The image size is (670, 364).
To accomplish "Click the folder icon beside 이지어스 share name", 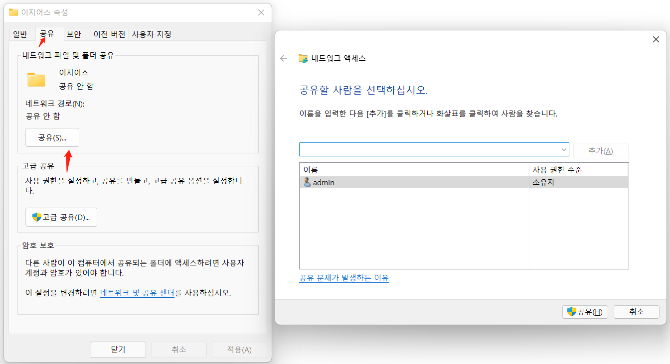I will [x=35, y=79].
